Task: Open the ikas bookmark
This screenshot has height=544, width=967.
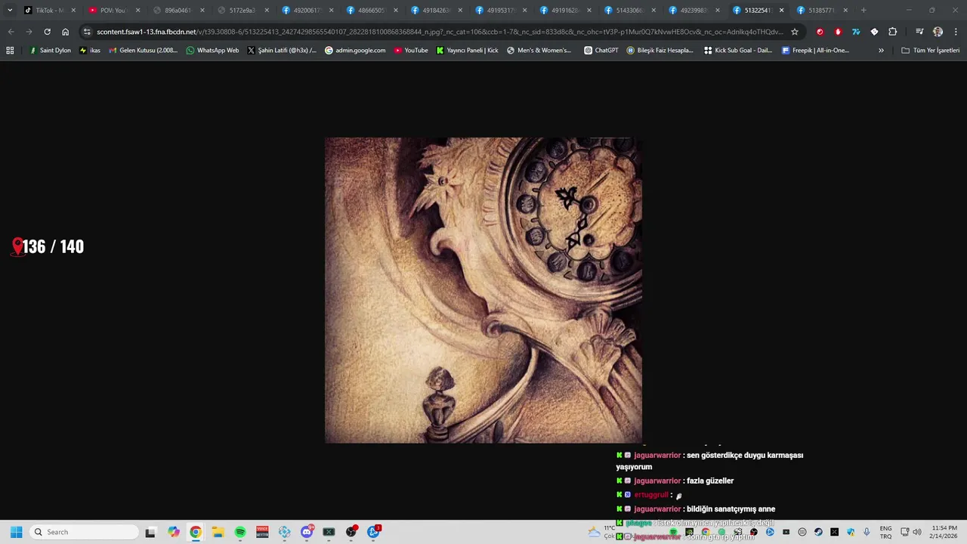Action: coord(90,51)
